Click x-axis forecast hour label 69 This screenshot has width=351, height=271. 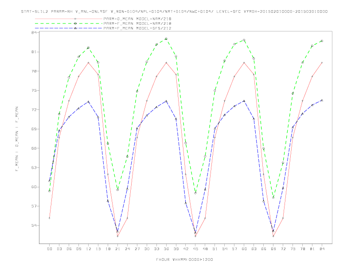click(x=273, y=249)
